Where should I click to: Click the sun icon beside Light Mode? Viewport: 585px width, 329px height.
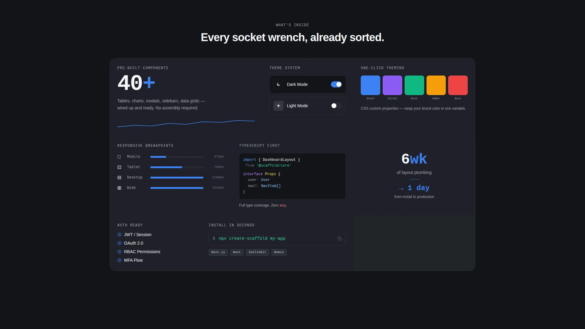[278, 106]
